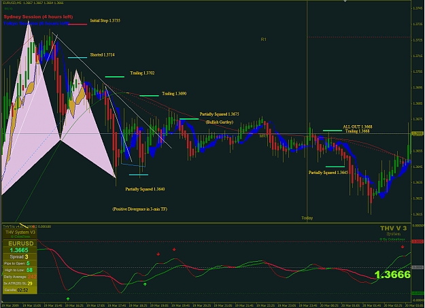
Task: Click the "Sydney Session (4 hours left)" text
Action: [38, 17]
